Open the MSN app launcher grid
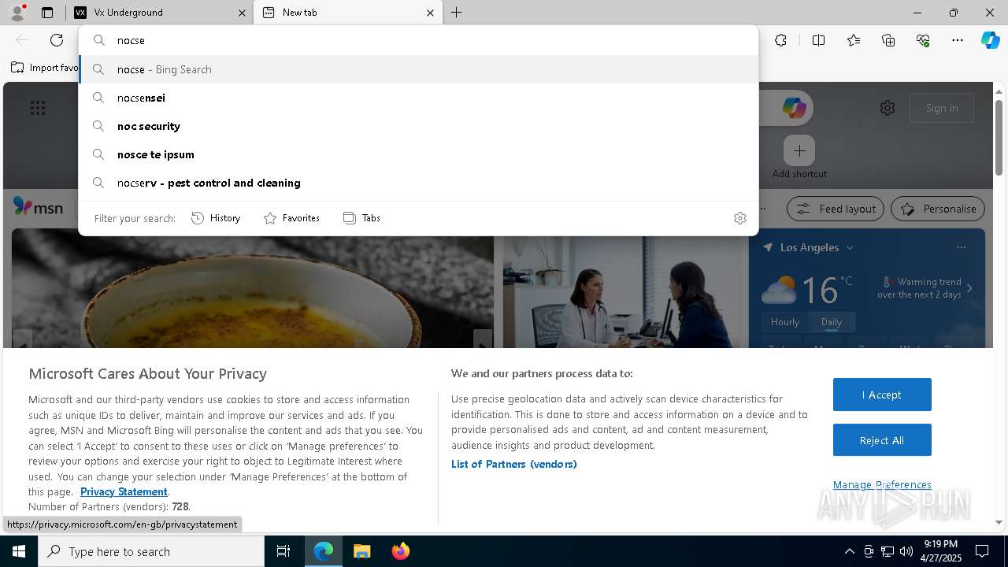 click(38, 108)
